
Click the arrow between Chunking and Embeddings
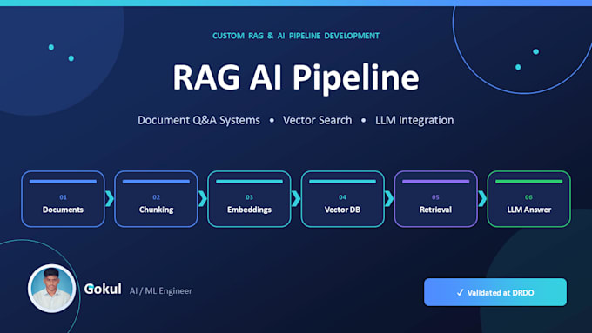[x=203, y=199]
